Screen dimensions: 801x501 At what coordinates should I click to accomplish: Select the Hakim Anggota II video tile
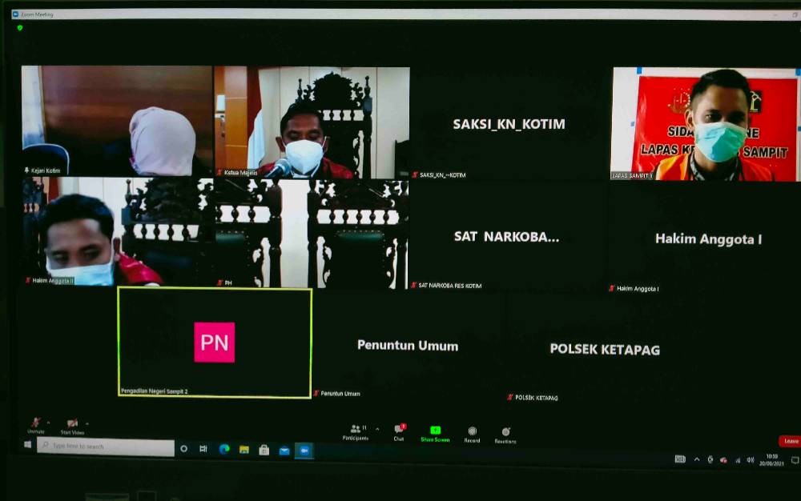[x=117, y=231]
